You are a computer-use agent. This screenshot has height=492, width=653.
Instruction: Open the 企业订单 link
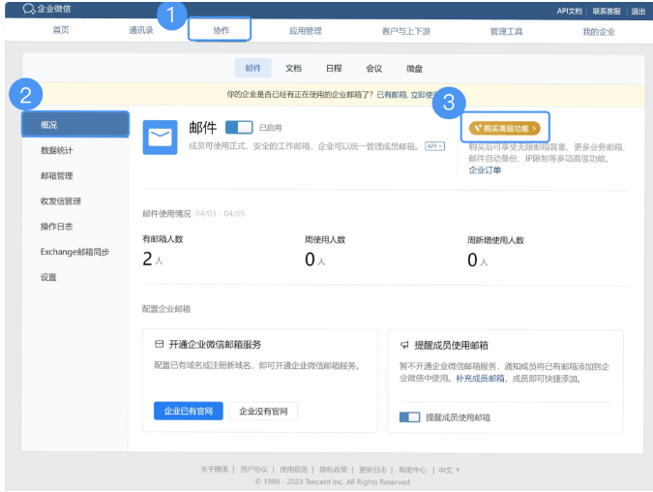[485, 169]
